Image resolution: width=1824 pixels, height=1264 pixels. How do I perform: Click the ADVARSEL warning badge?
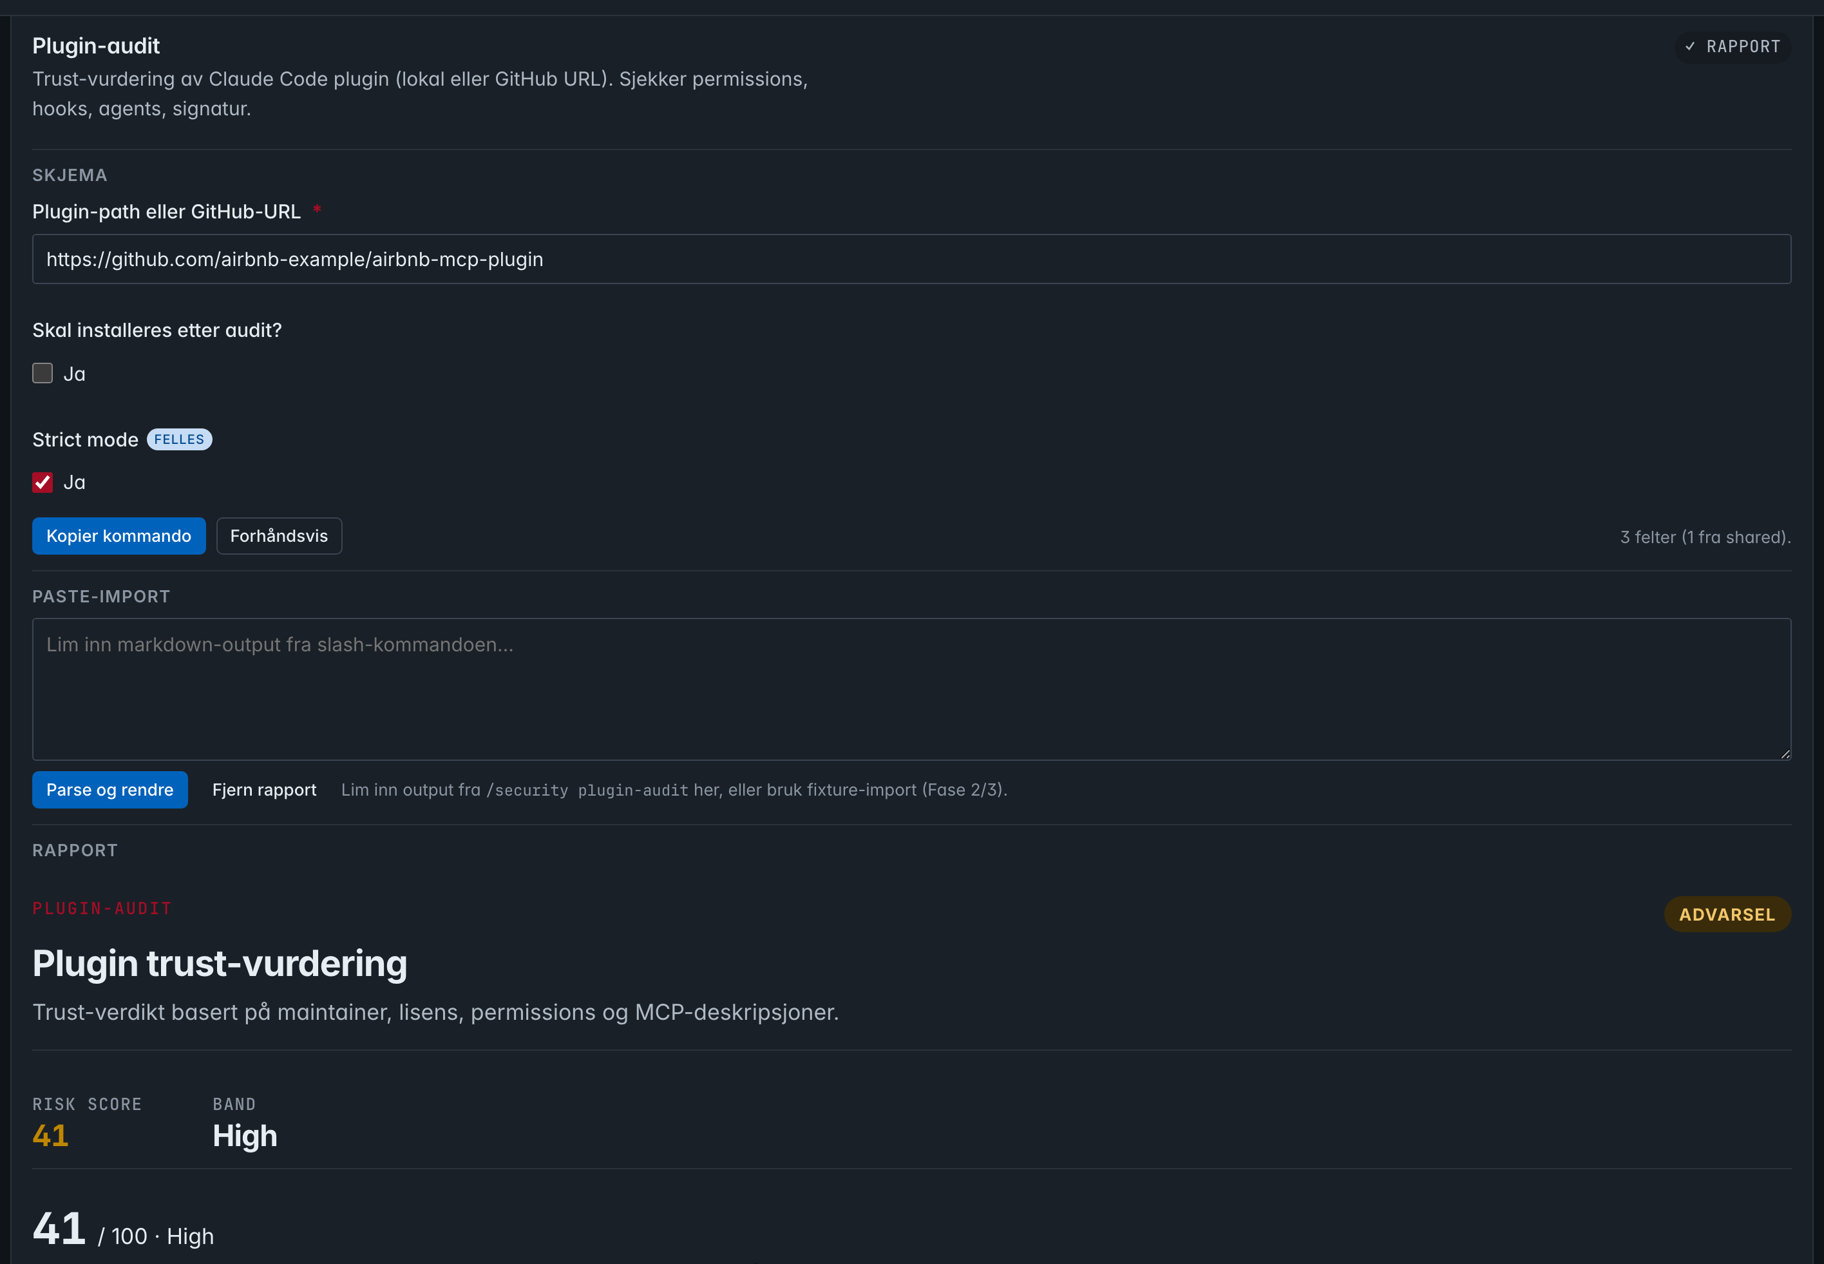click(1727, 915)
